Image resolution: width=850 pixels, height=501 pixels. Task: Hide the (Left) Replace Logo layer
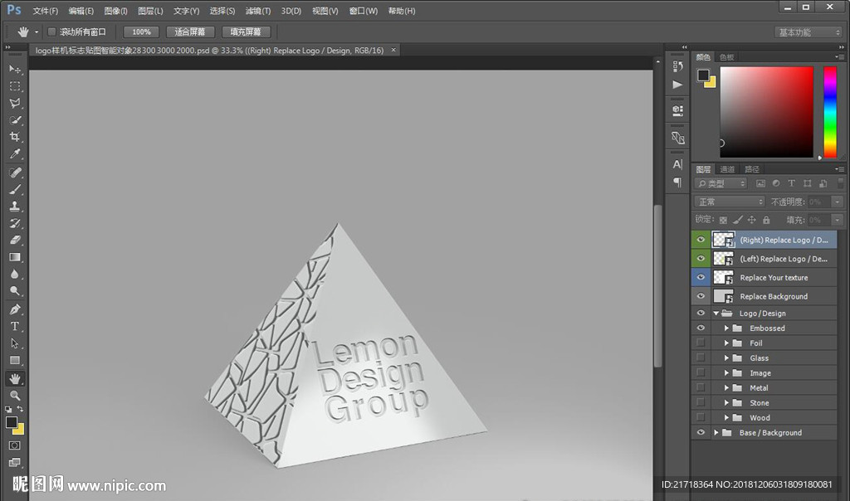tap(701, 258)
